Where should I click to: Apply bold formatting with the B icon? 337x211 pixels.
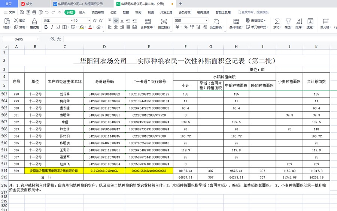(46, 27)
